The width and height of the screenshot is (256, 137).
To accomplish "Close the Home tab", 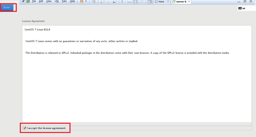I will click(168, 2).
